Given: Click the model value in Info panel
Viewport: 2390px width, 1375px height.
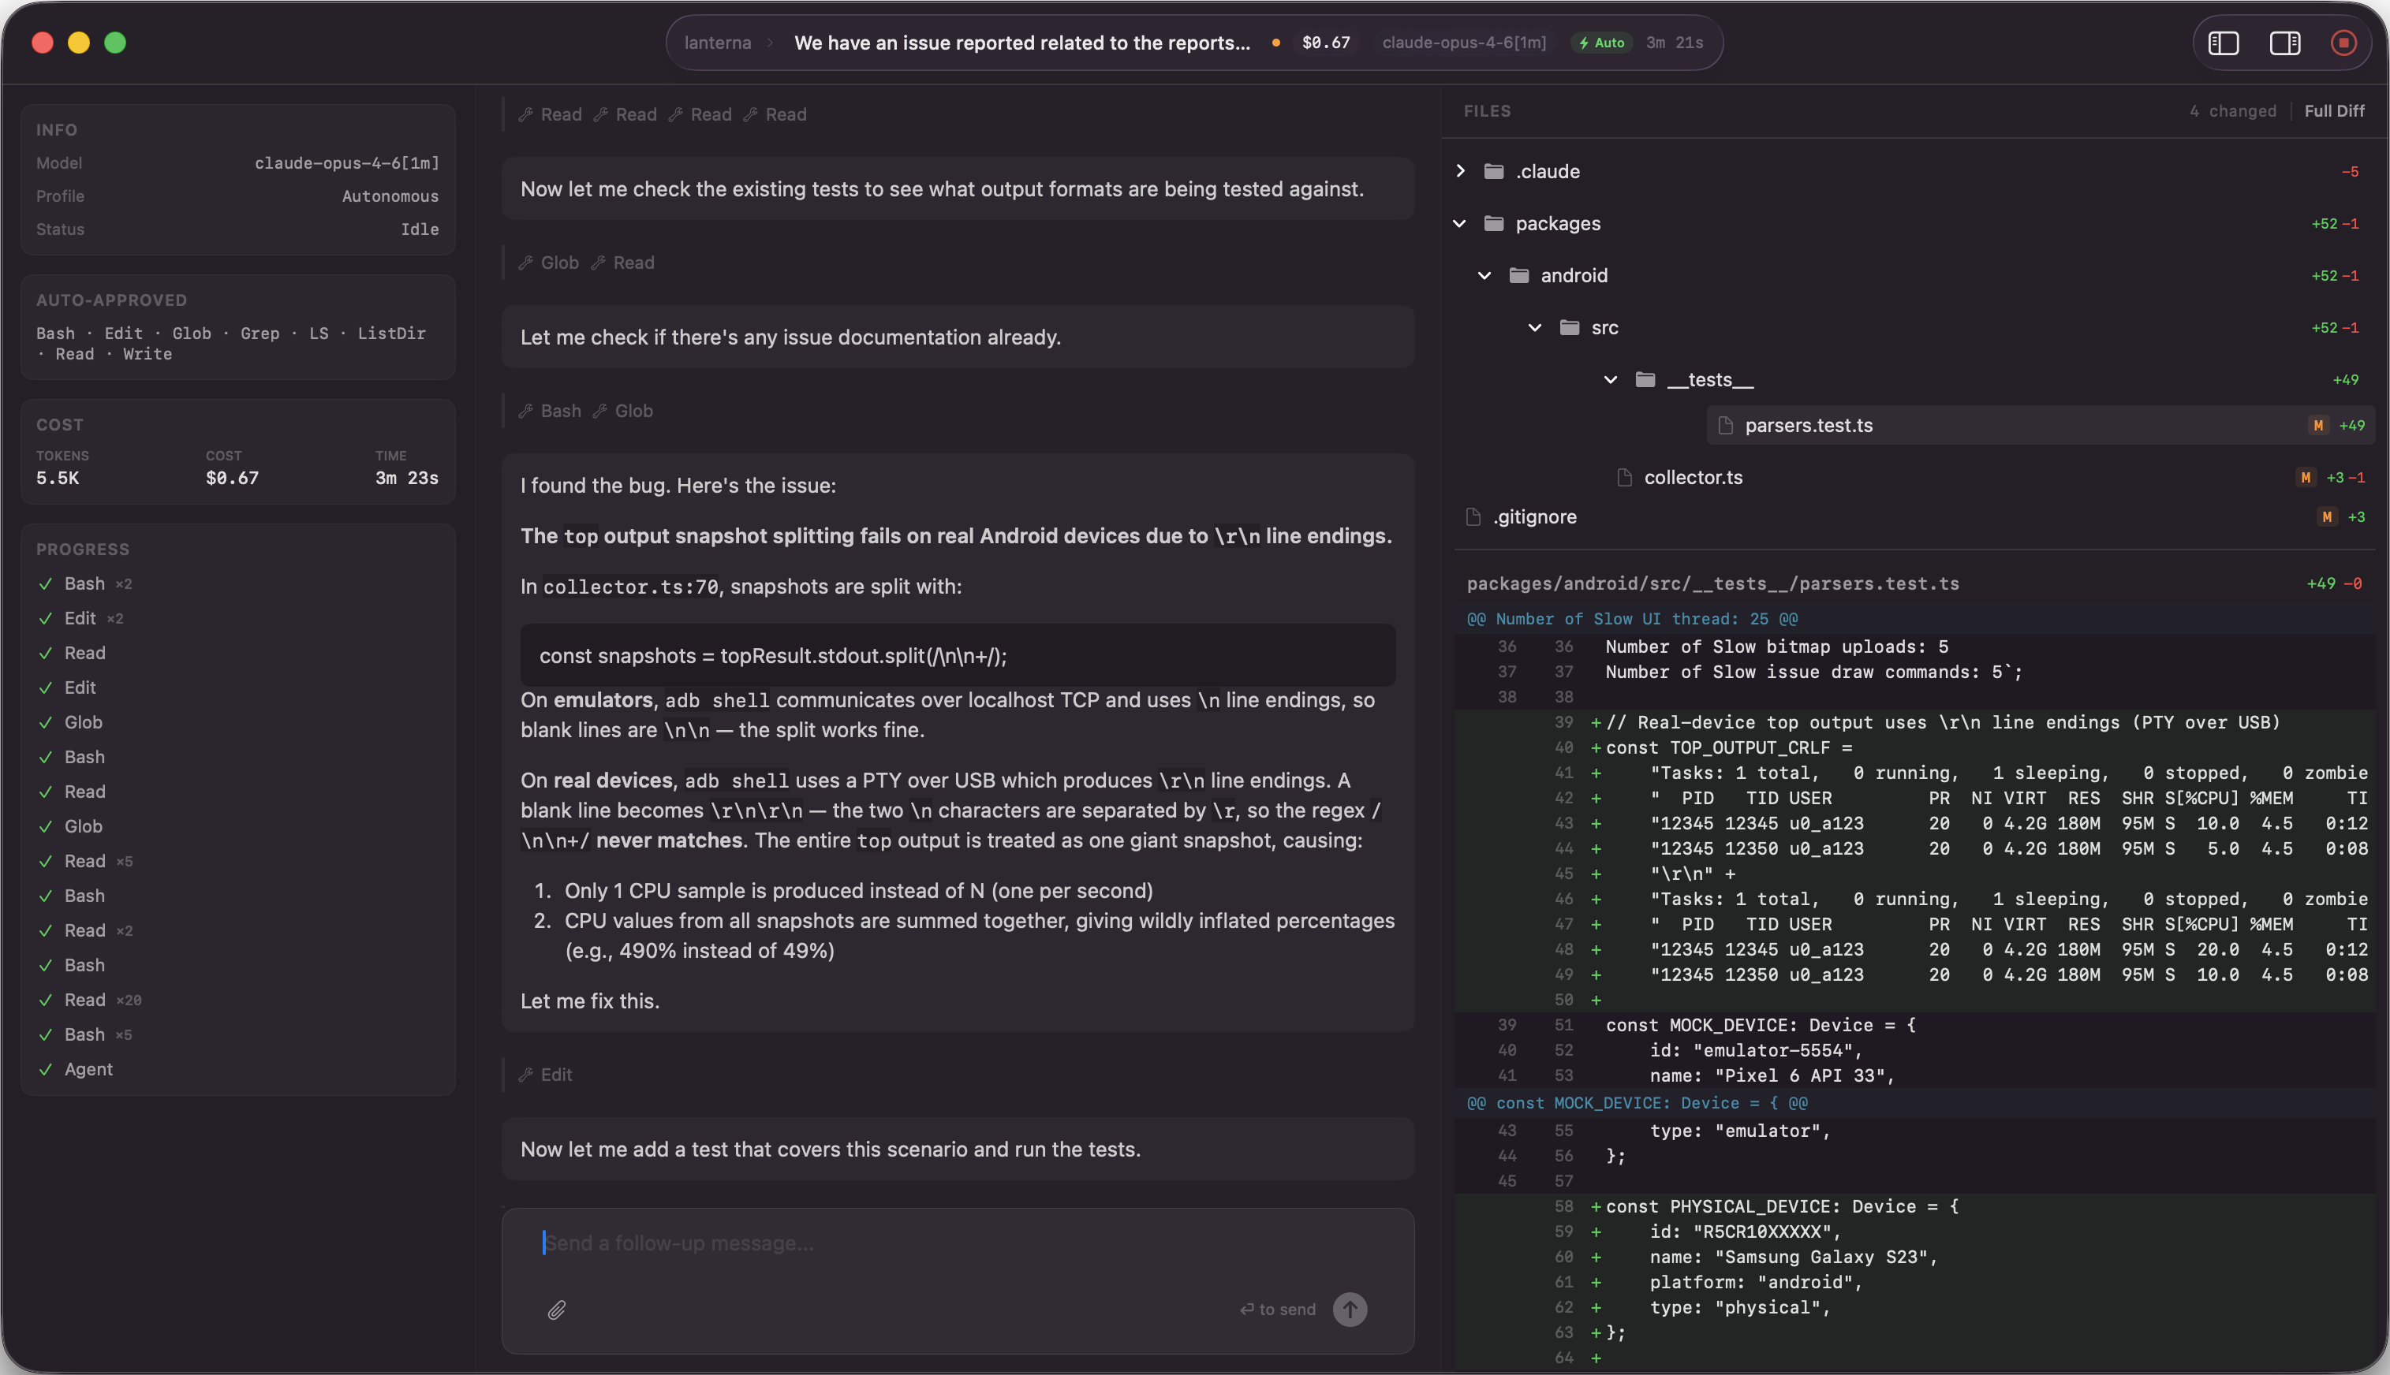Looking at the screenshot, I should pos(347,162).
